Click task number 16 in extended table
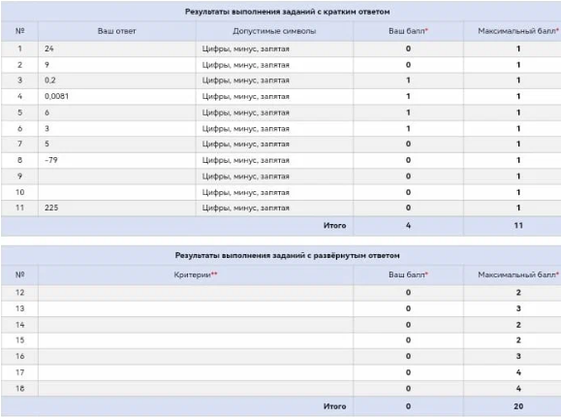Screen dimensions: 561x417 point(20,356)
